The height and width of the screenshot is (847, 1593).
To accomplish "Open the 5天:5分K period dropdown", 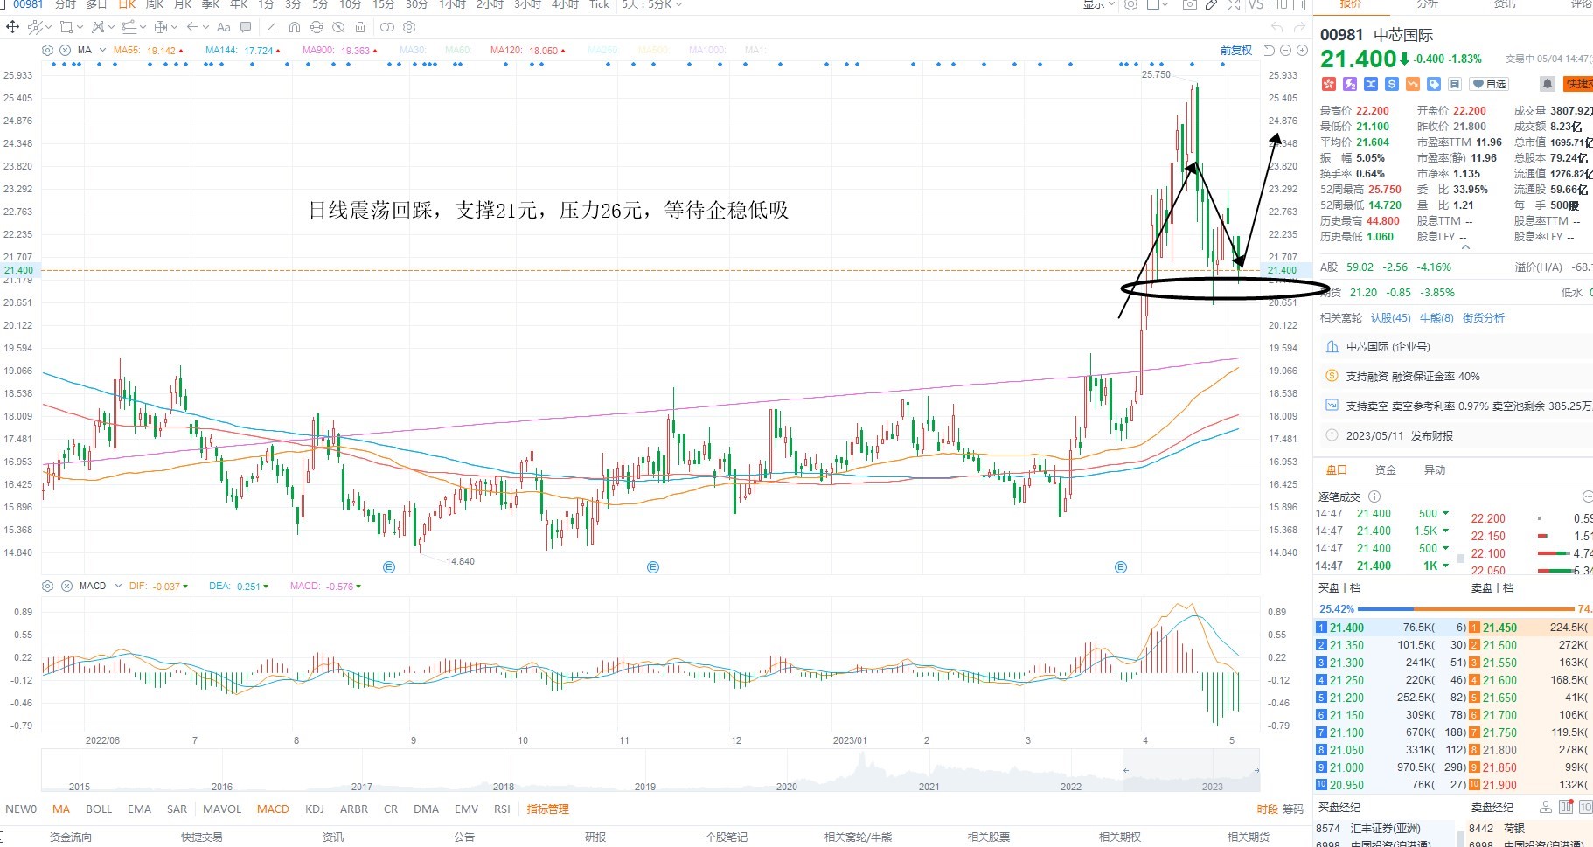I will coord(652,4).
